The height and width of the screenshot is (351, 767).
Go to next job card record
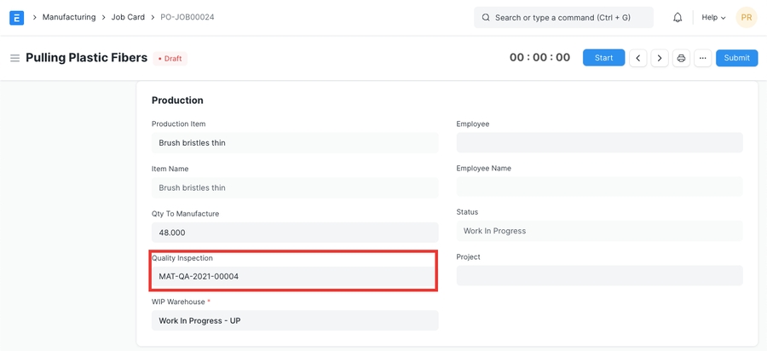tap(660, 58)
